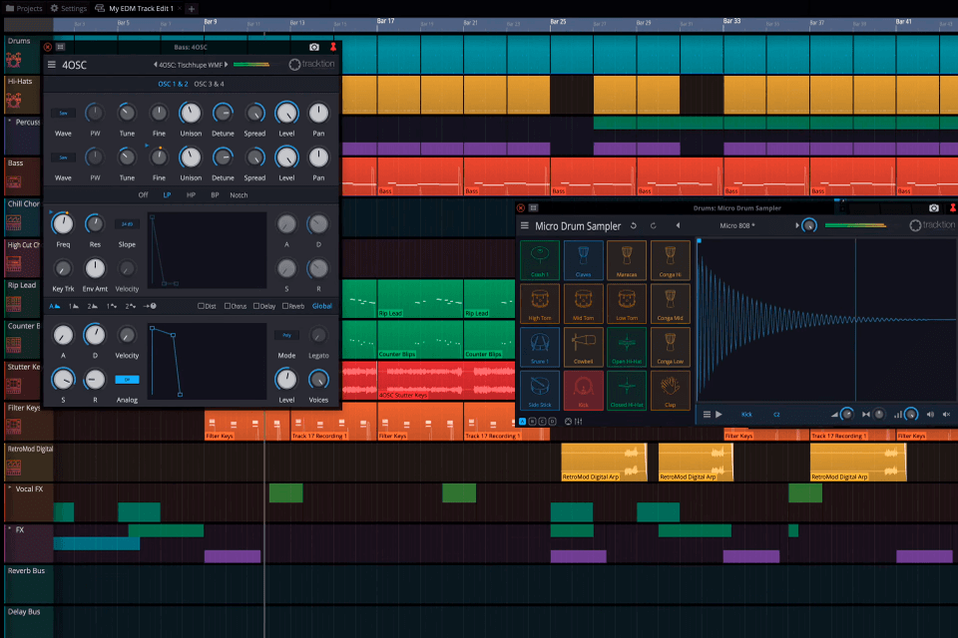
Task: Select the High Tom pad
Action: click(540, 303)
